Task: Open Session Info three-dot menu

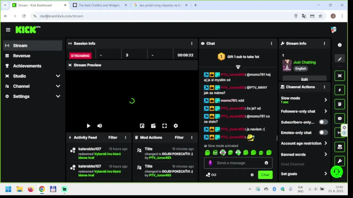Action: point(192,43)
